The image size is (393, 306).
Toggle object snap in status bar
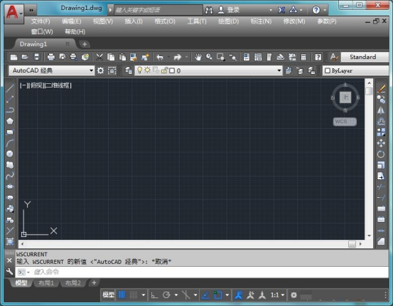click(x=217, y=295)
